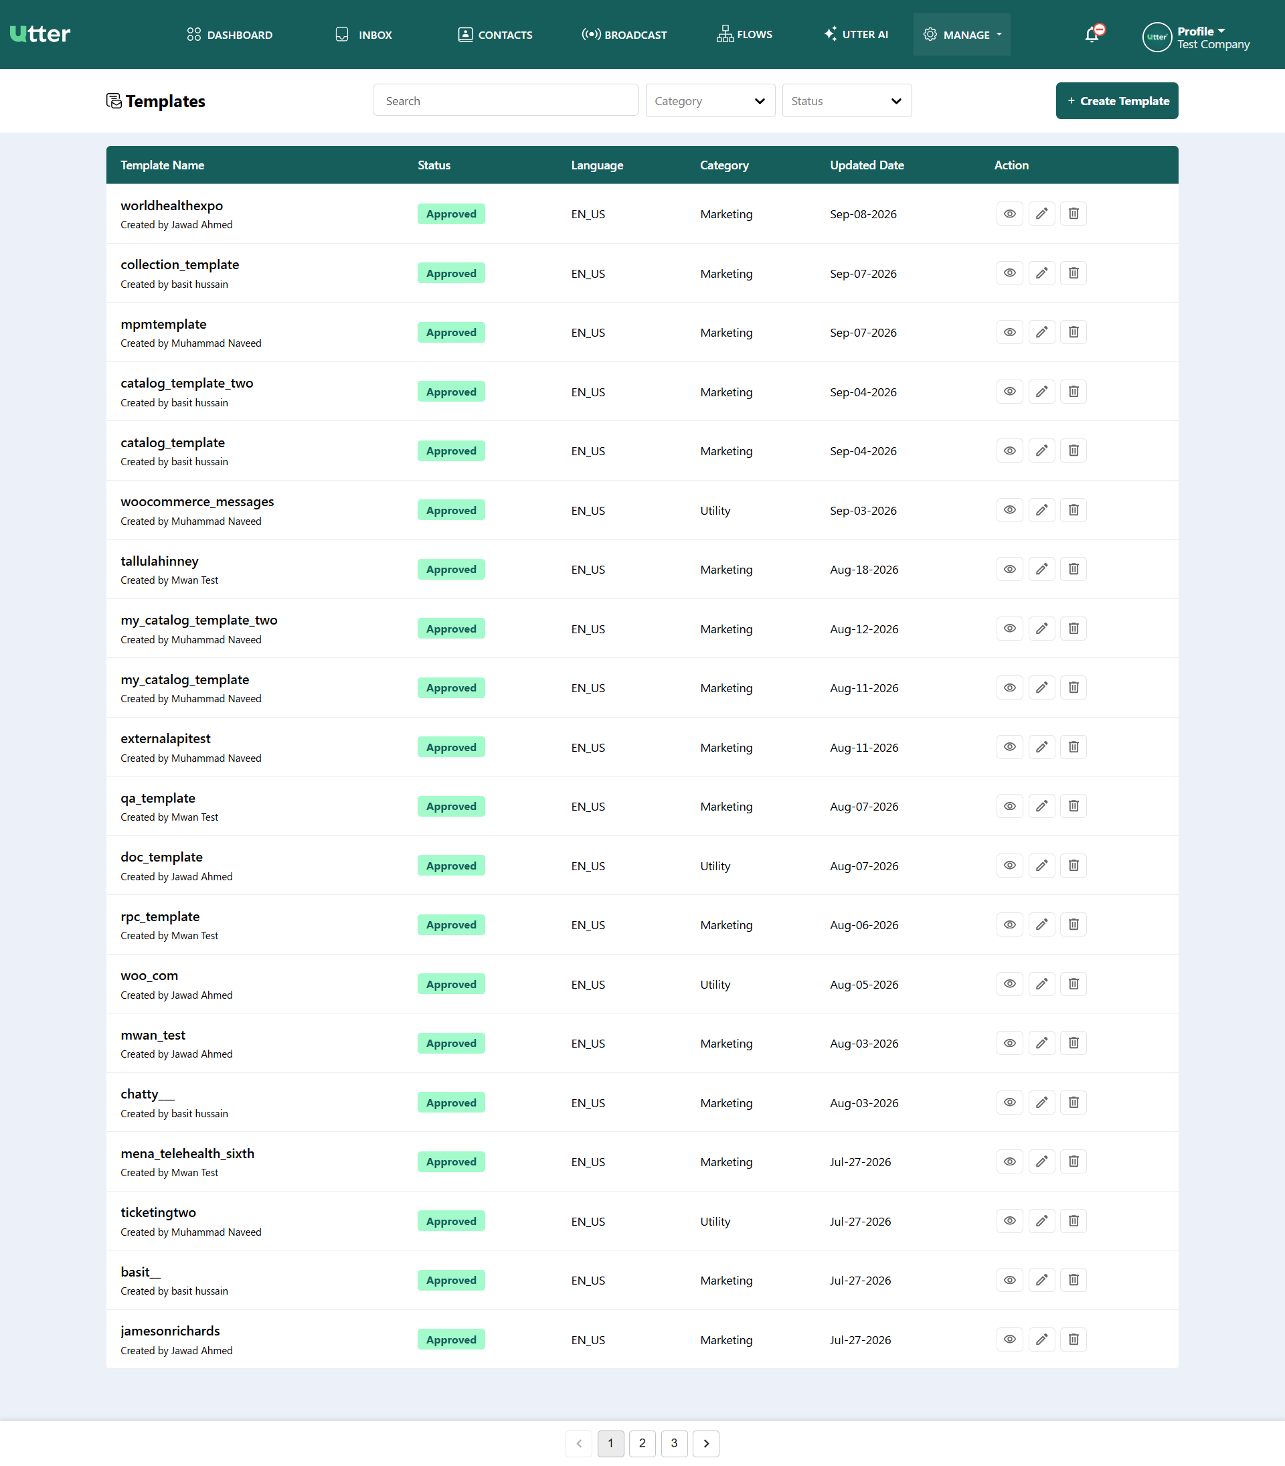View the my_catalog_template row eye icon

tap(1010, 688)
